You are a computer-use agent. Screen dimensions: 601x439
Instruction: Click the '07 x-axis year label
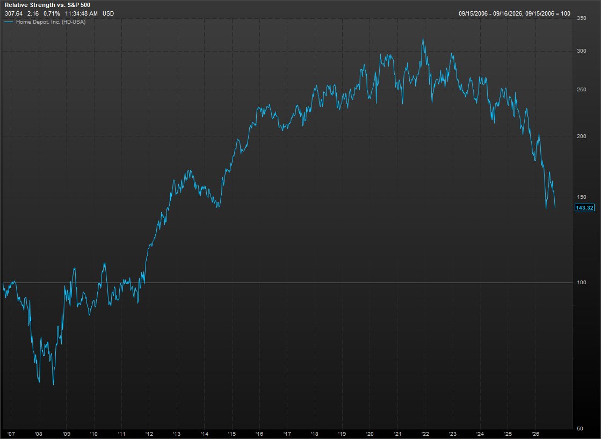11,434
